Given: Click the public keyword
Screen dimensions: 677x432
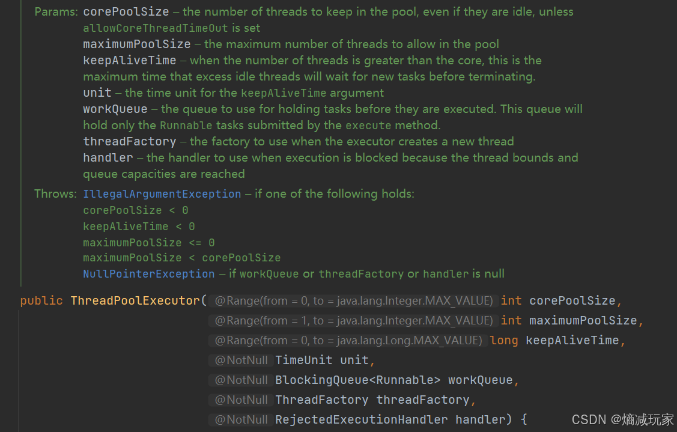Looking at the screenshot, I should [x=41, y=300].
